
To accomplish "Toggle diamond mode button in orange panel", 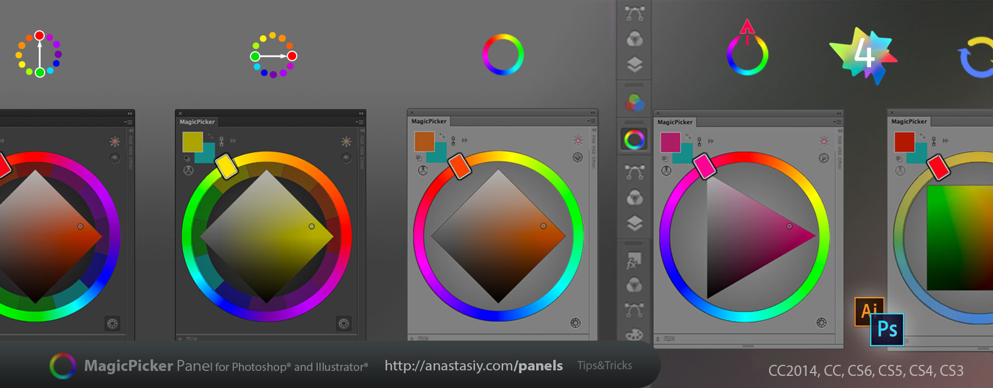I will point(578,158).
